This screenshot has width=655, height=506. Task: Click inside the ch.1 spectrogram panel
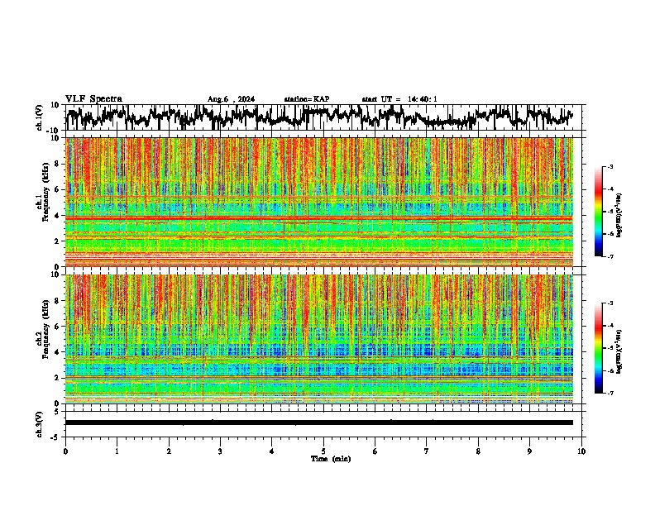(x=319, y=202)
